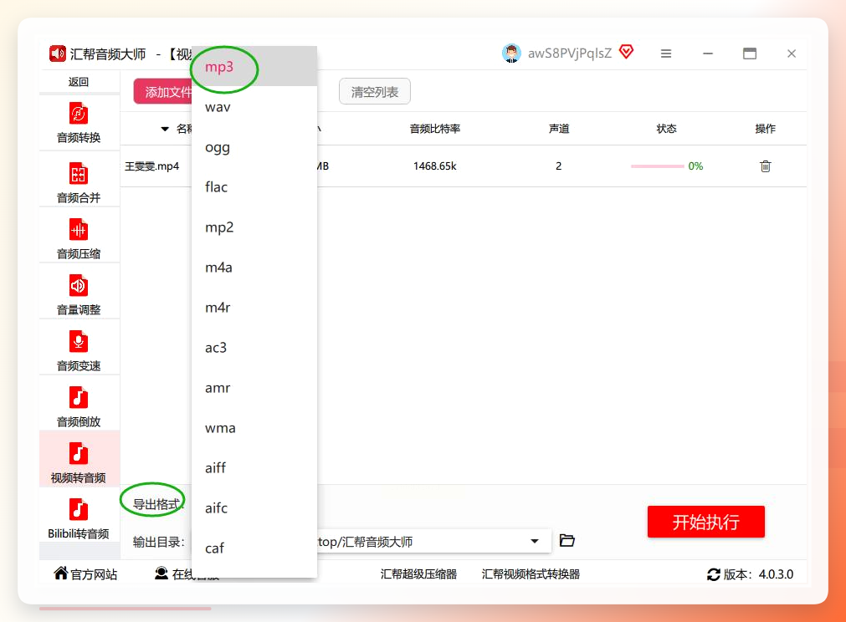The width and height of the screenshot is (846, 622).
Task: Choose ogg in format dropdown
Action: click(x=254, y=147)
